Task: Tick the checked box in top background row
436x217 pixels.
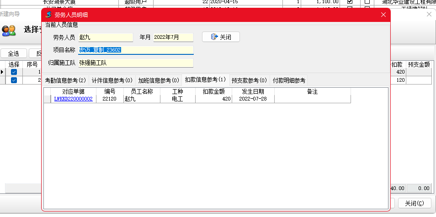Action: coord(350,2)
